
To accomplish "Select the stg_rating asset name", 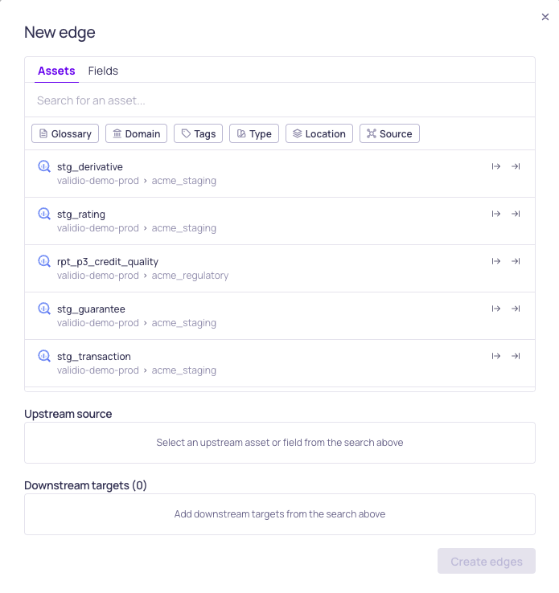I will click(81, 214).
